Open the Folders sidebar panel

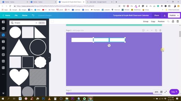click(3, 68)
